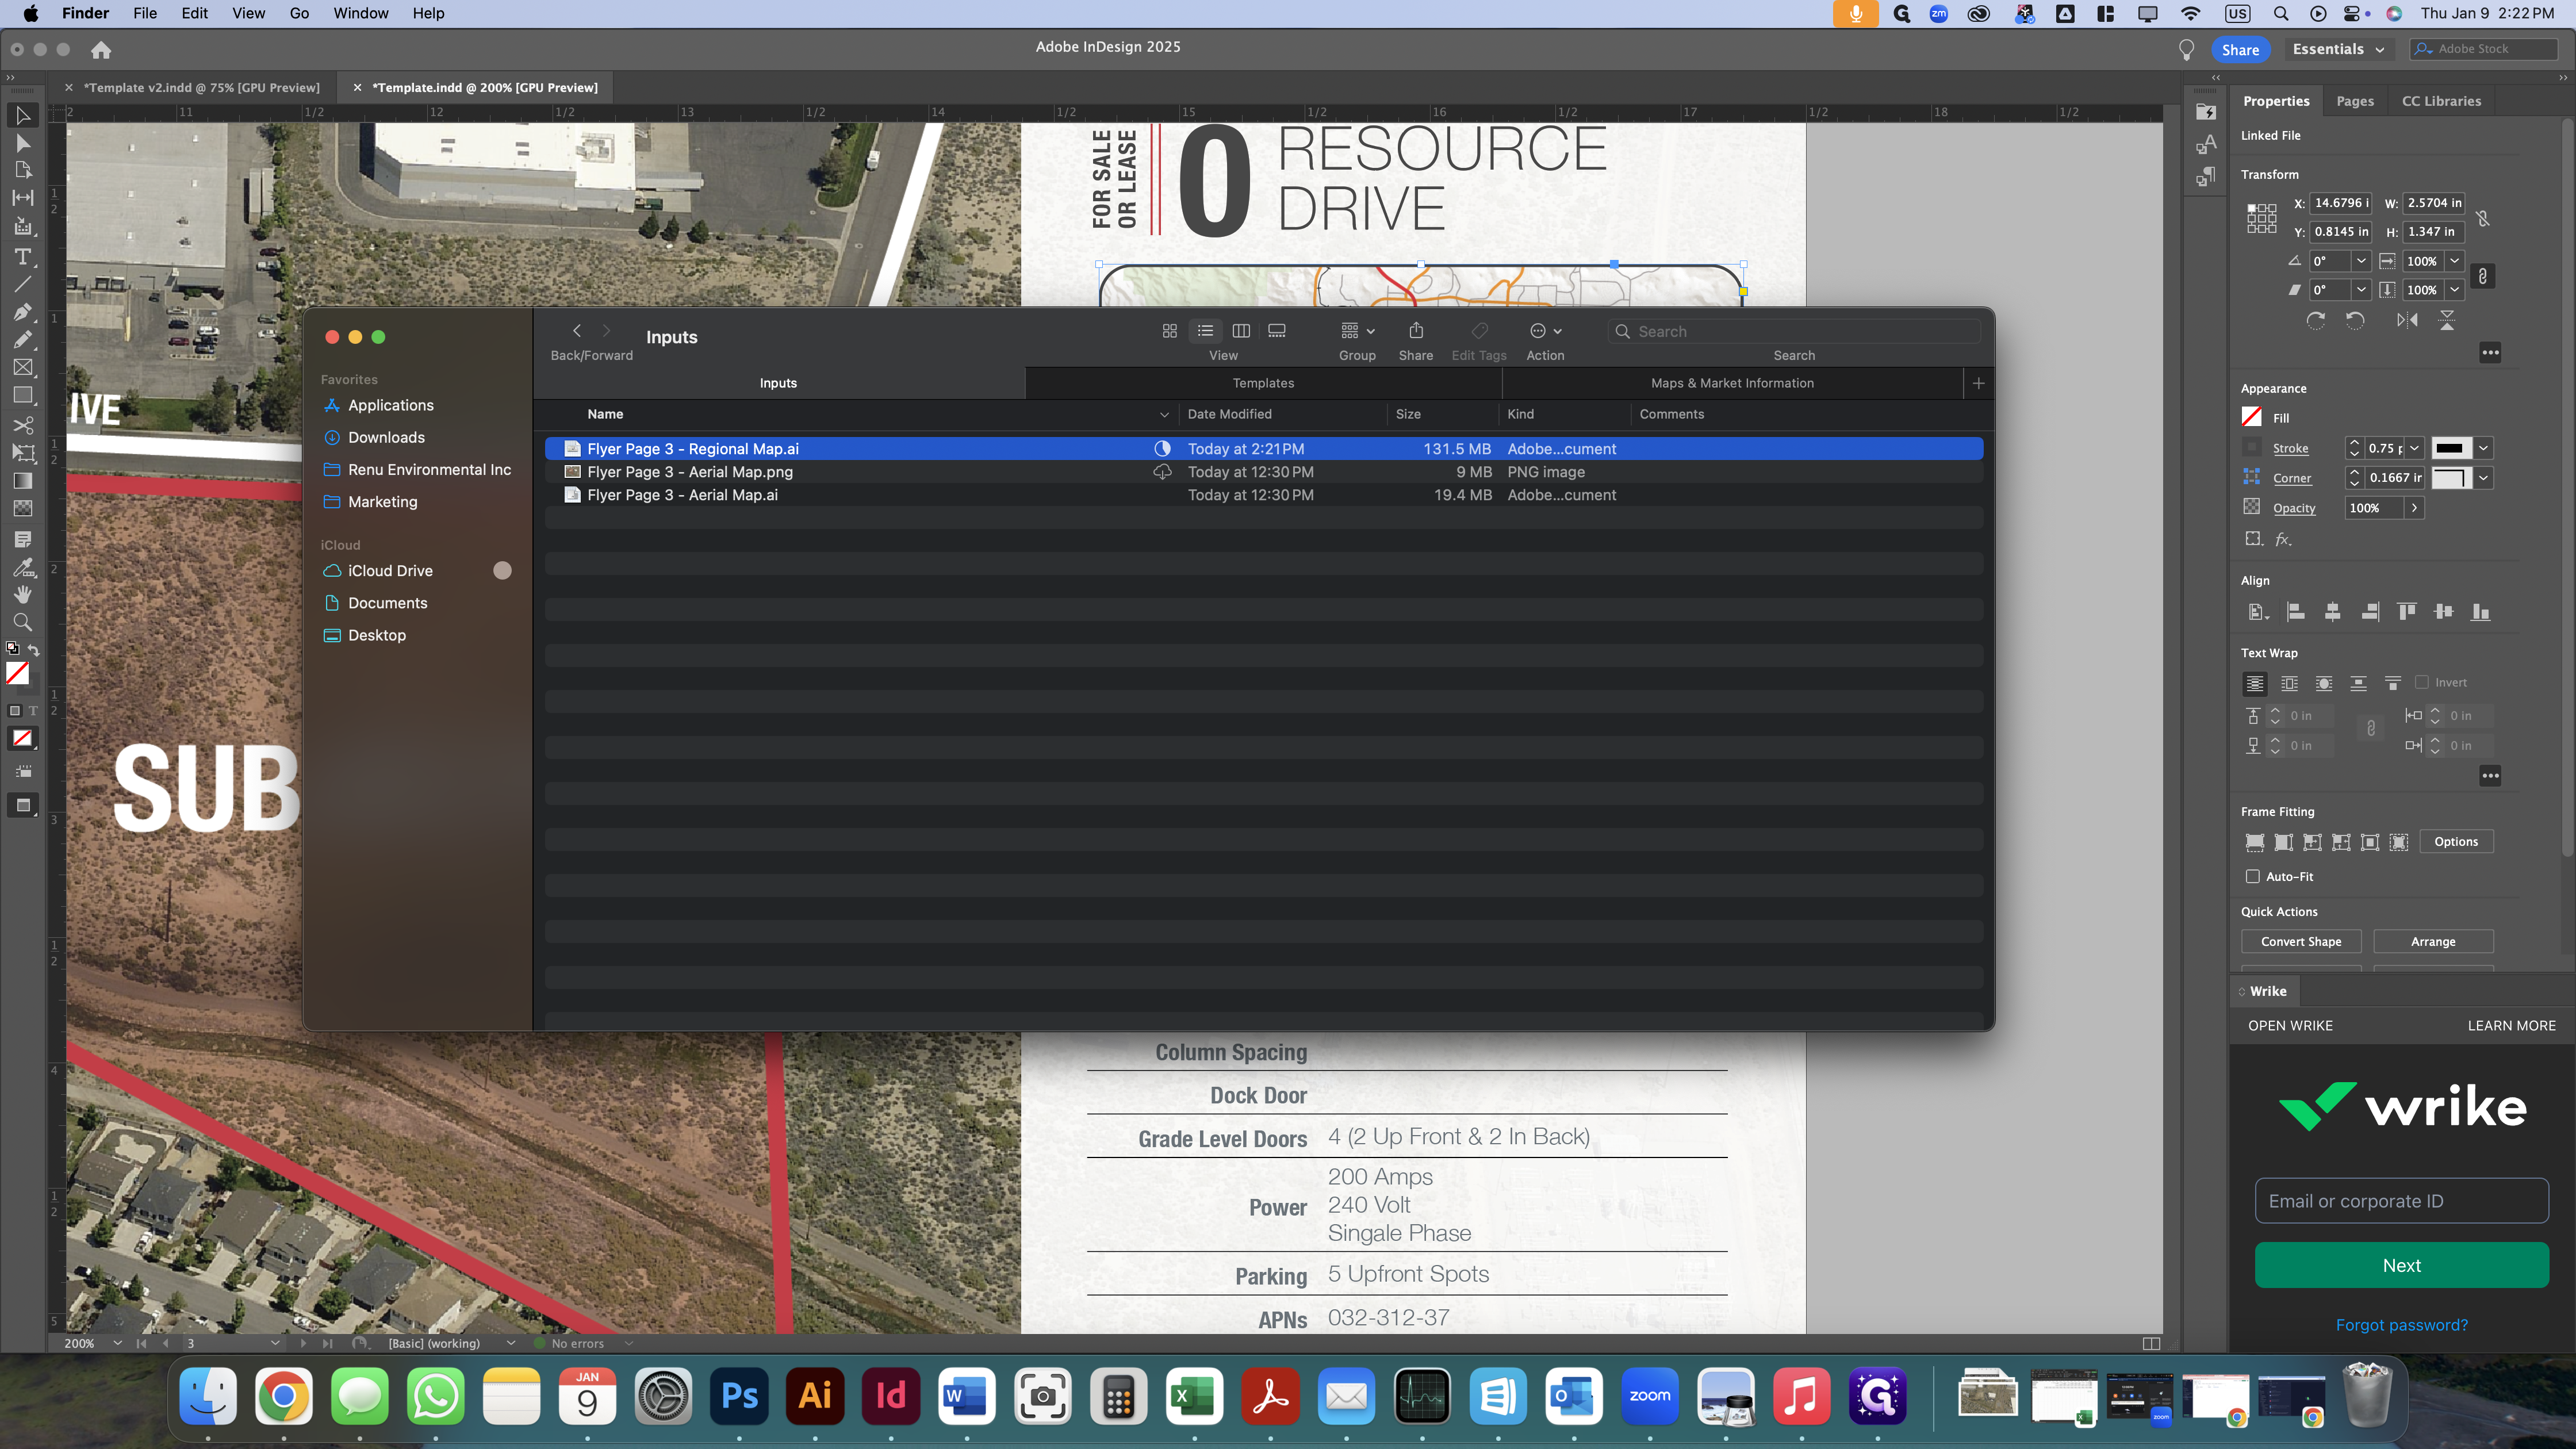Open rotation angle dropdown
The height and width of the screenshot is (1449, 2576).
click(x=2361, y=261)
